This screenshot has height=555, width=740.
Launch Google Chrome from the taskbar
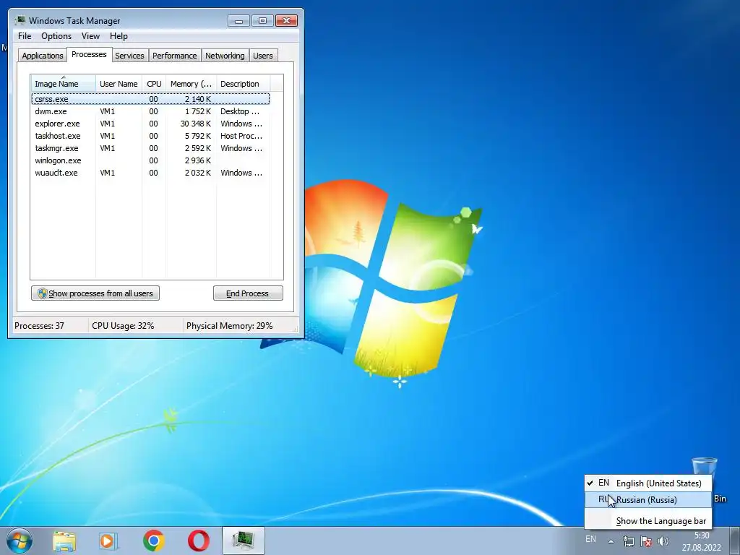click(153, 541)
